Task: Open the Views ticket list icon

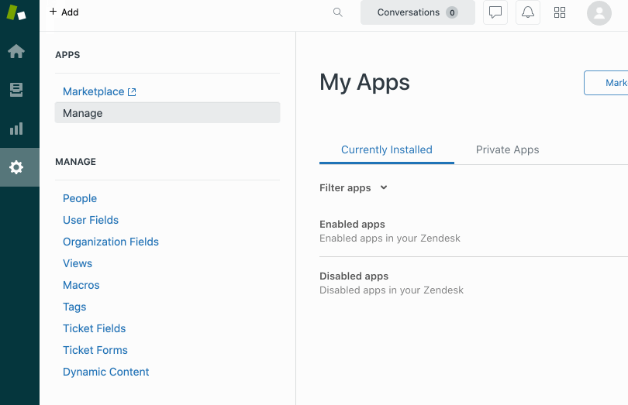Action: (16, 90)
